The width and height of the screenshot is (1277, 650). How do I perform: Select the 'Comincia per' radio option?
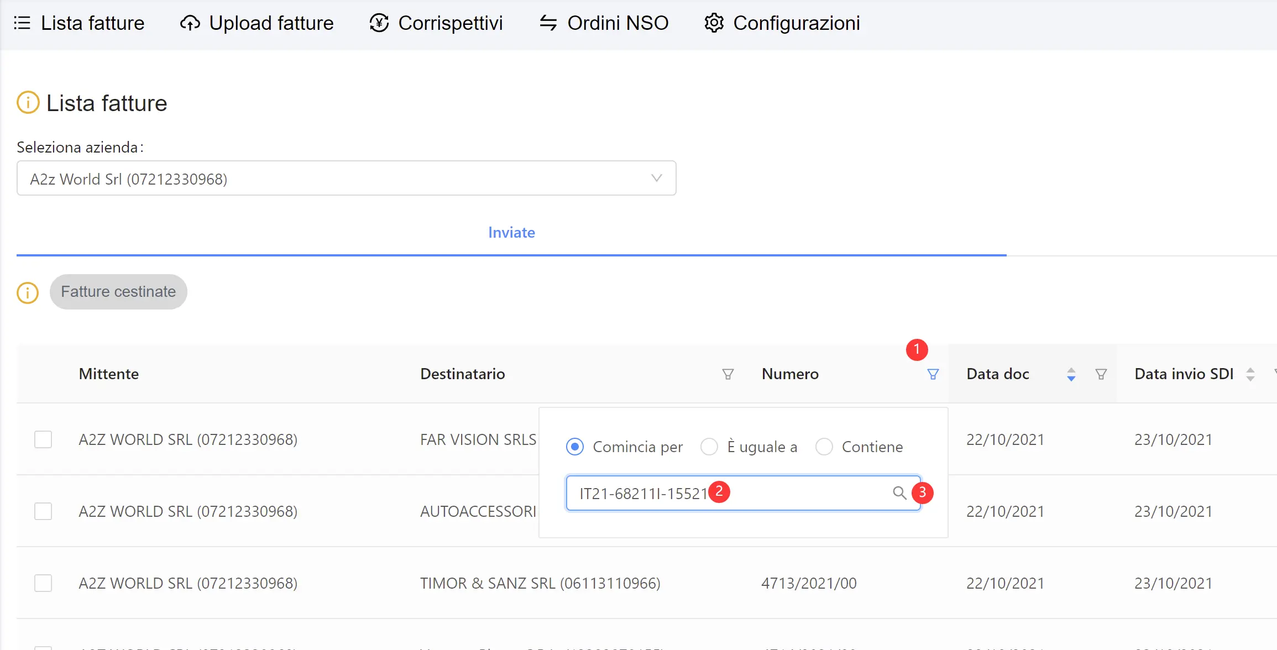pyautogui.click(x=575, y=447)
